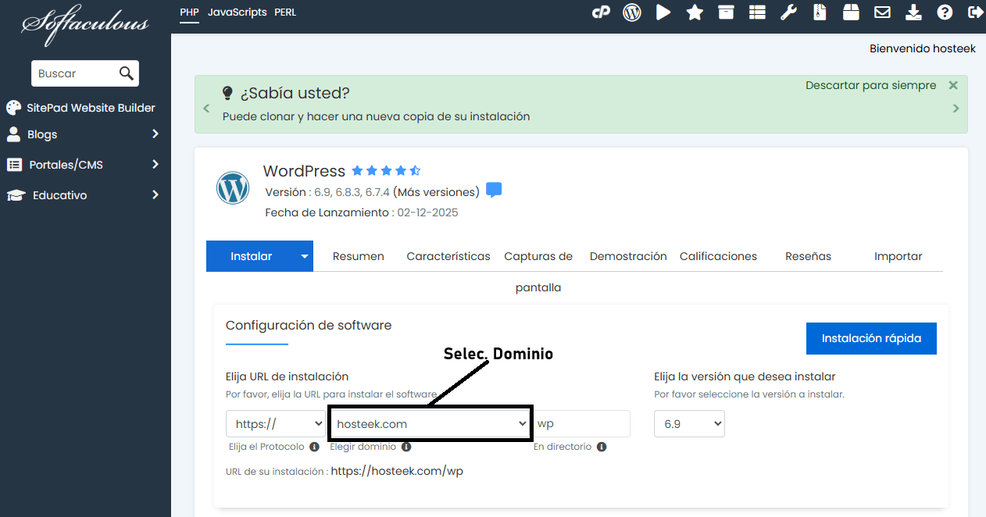Open the Instalar button dropdown arrow
986x517 pixels.
[305, 256]
